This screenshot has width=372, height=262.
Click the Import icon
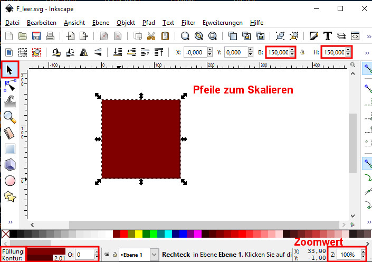(x=70, y=36)
